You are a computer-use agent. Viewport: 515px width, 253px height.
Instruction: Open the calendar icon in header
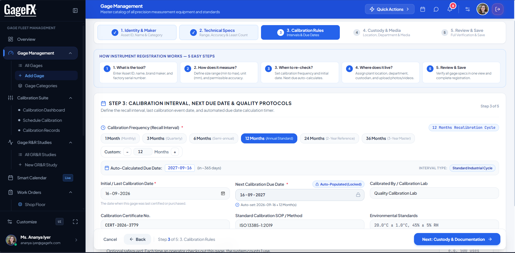click(422, 9)
